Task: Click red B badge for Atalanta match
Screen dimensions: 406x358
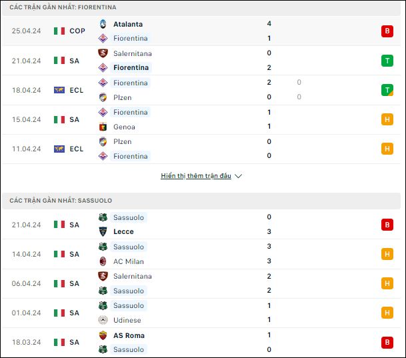Action: tap(387, 31)
